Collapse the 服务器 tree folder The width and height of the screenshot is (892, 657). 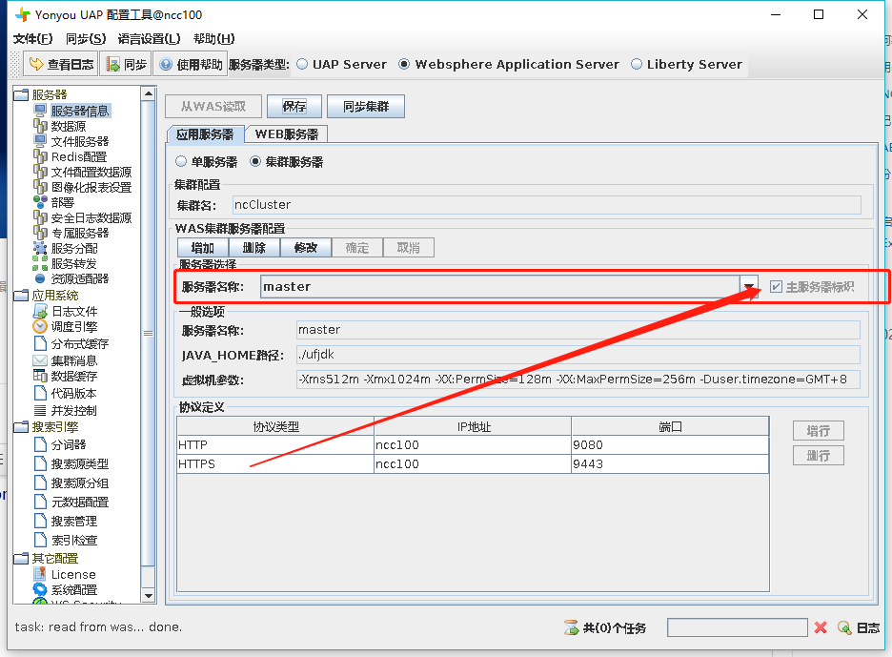click(21, 94)
